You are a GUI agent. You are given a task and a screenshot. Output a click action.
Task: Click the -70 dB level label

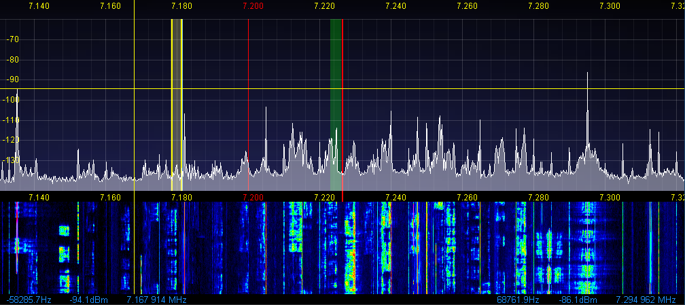12,39
